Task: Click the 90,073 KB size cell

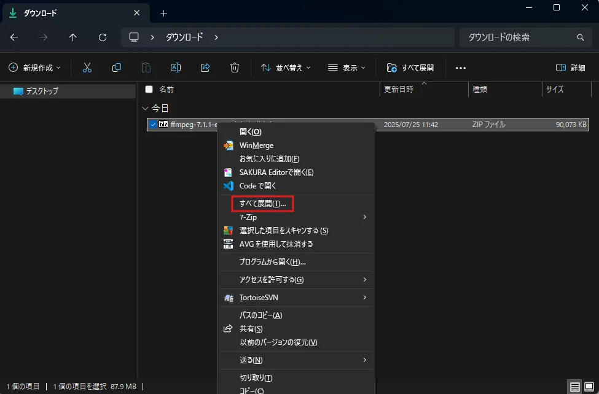Action: coord(571,125)
